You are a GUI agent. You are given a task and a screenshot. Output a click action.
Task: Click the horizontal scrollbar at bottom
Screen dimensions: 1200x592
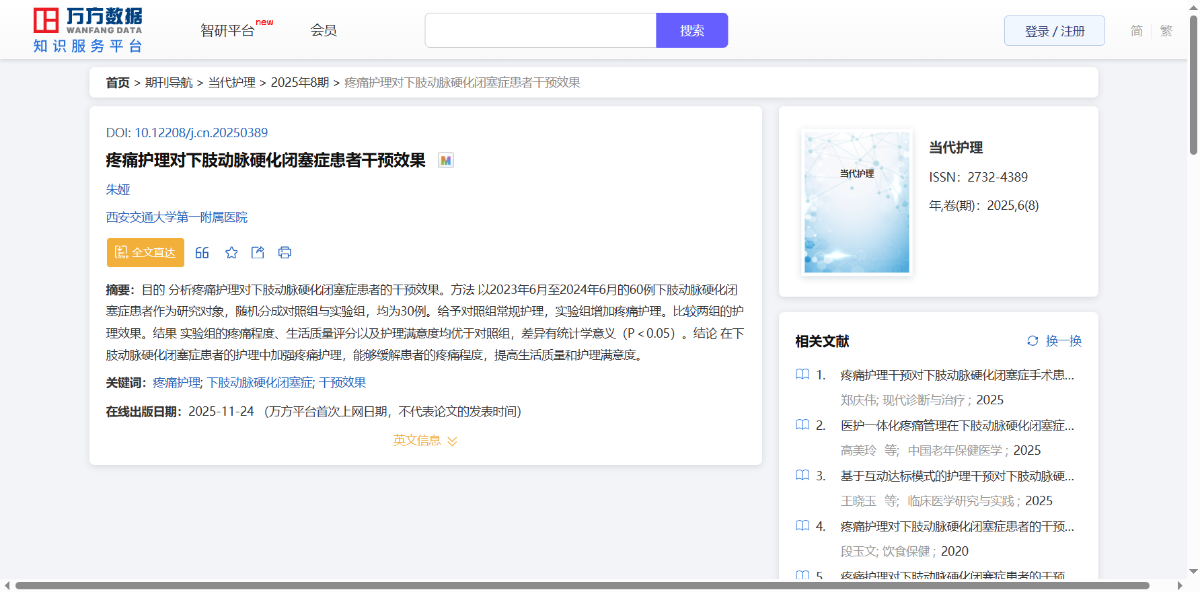[x=582, y=585]
